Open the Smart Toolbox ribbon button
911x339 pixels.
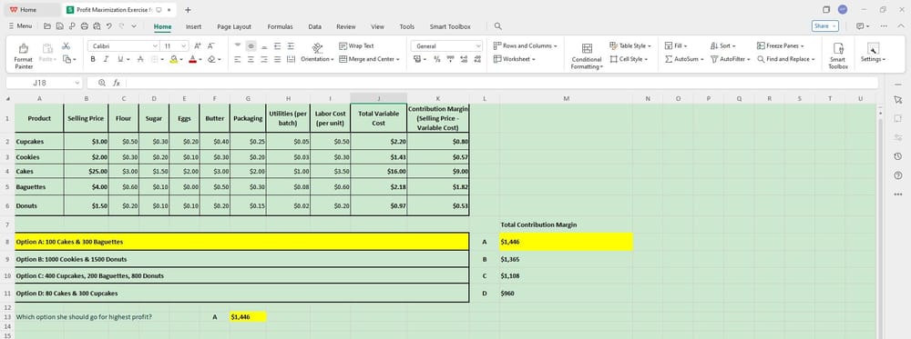[x=838, y=55]
